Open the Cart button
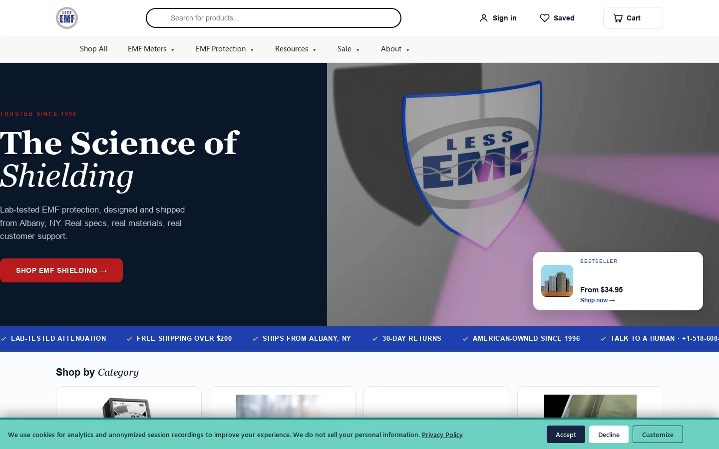The width and height of the screenshot is (719, 449). coord(633,18)
